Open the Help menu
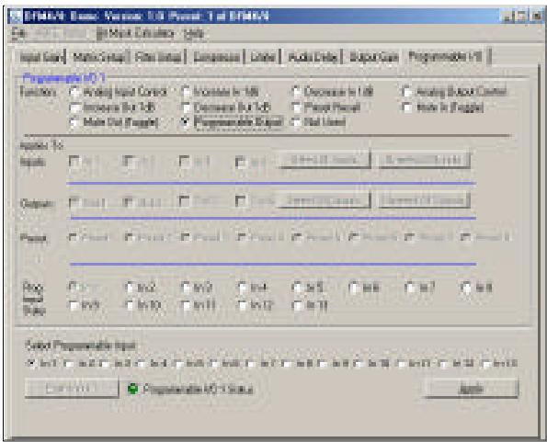The image size is (547, 442). tap(194, 33)
